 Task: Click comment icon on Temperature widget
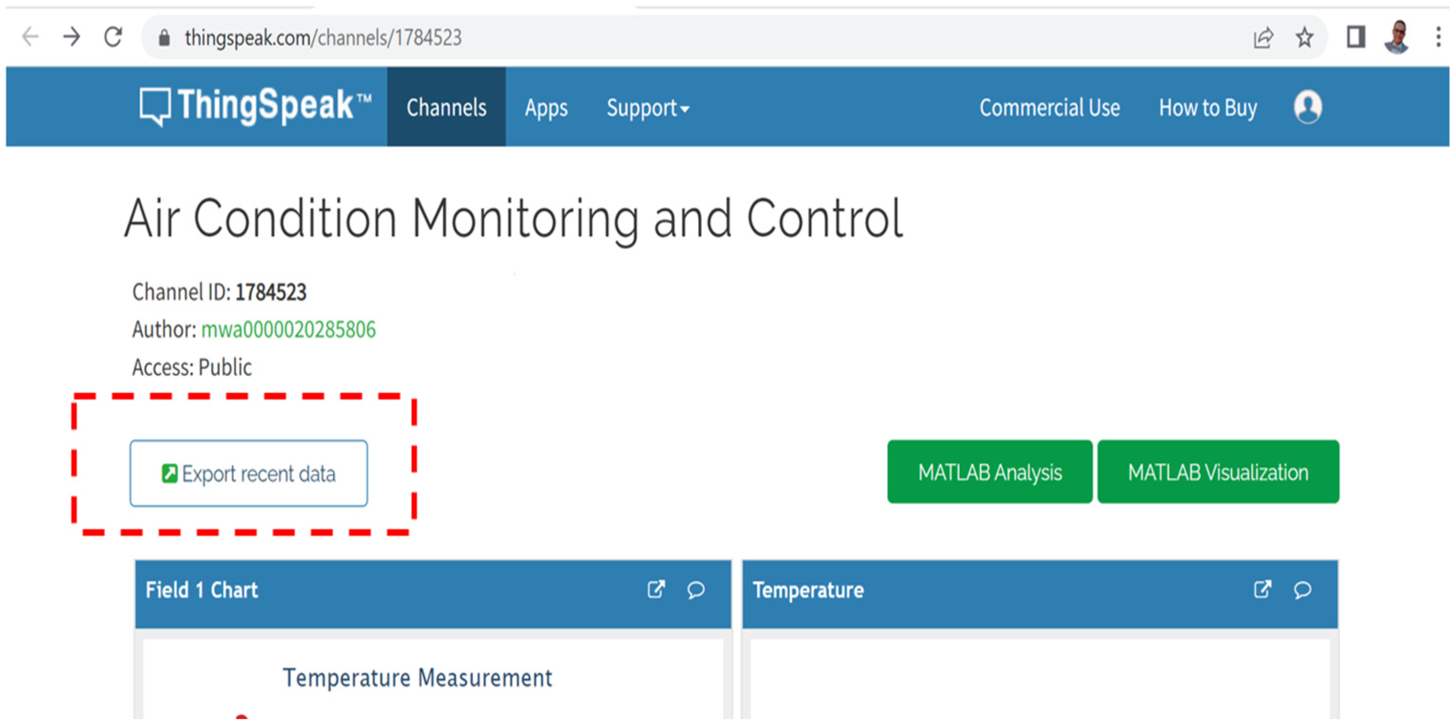1302,589
